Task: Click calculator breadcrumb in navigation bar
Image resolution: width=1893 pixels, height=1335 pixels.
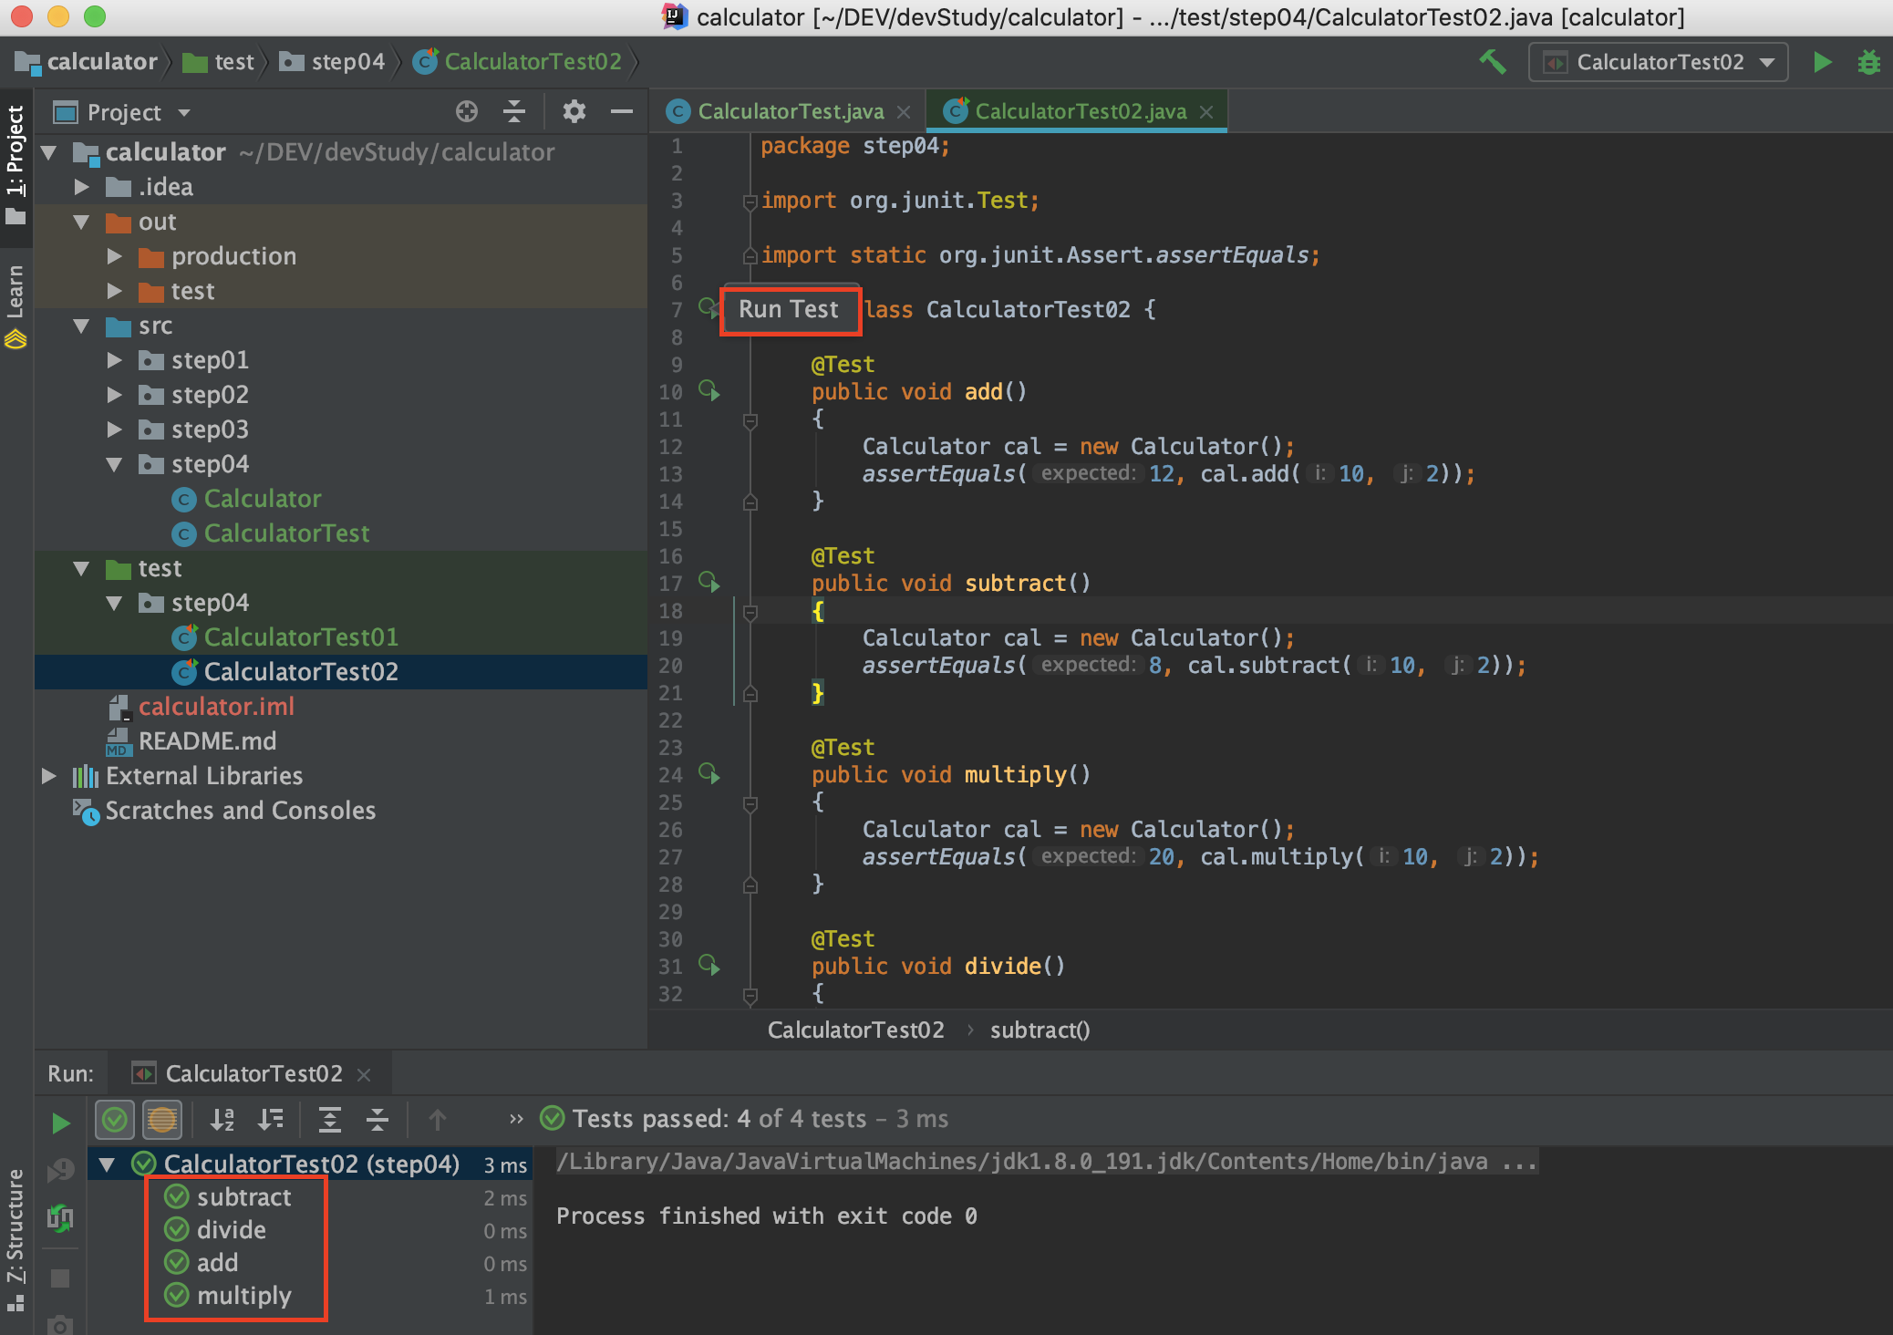Action: [102, 61]
